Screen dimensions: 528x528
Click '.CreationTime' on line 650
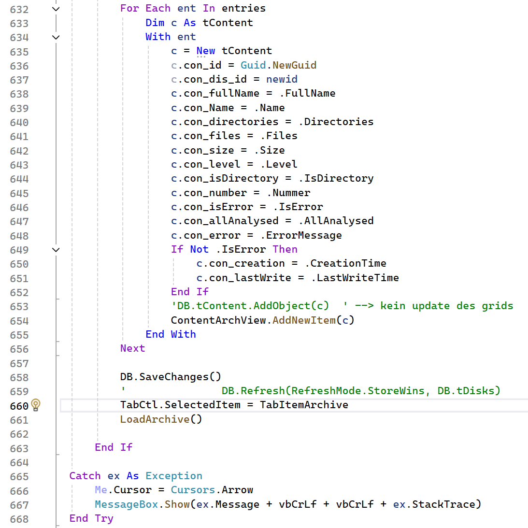(345, 263)
